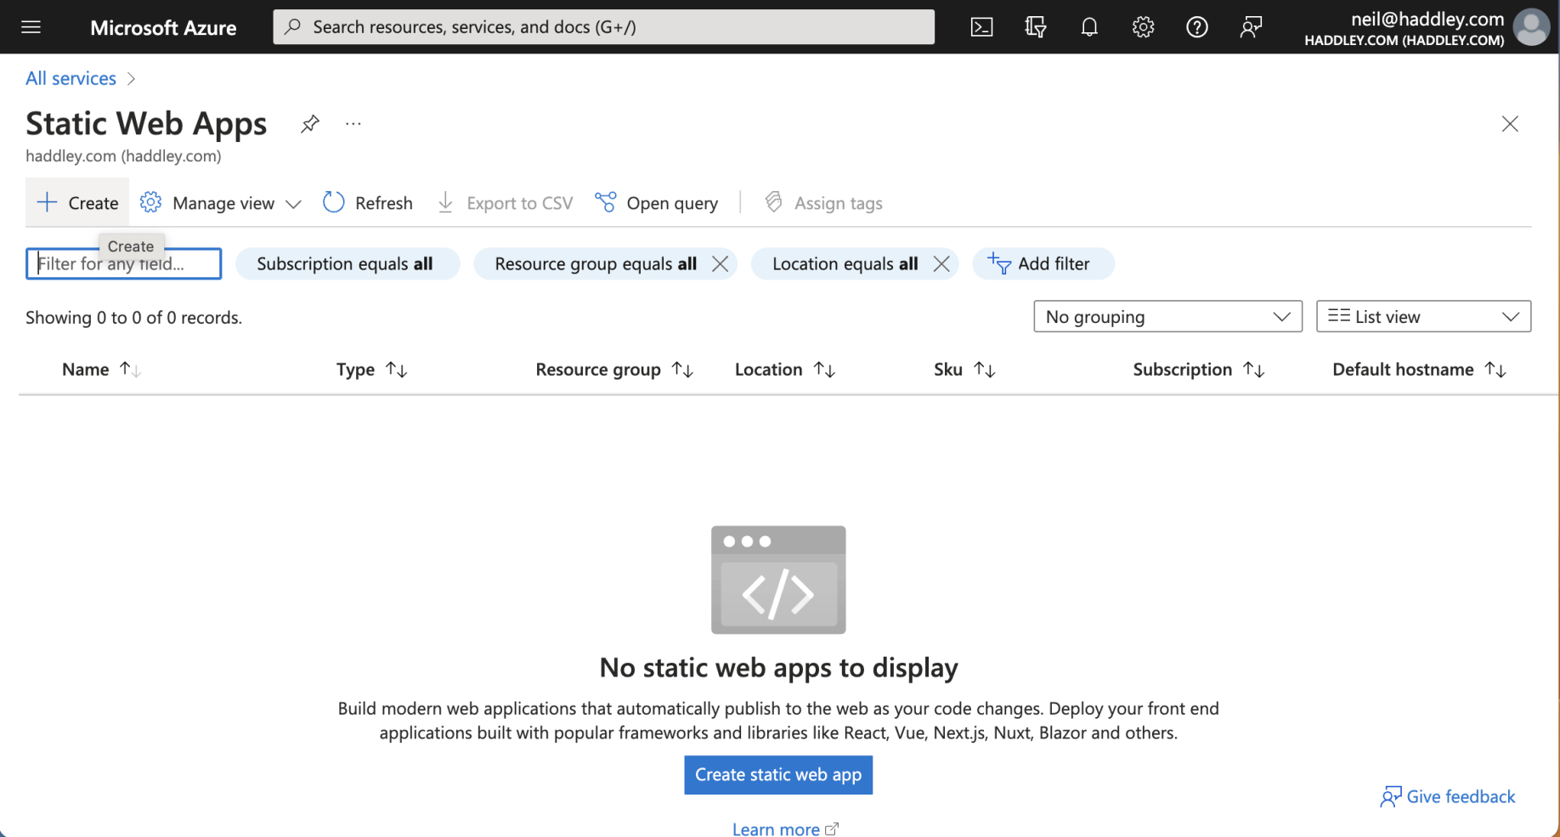The image size is (1560, 837).
Task: Remove the Location equals all filter
Action: [x=941, y=263]
